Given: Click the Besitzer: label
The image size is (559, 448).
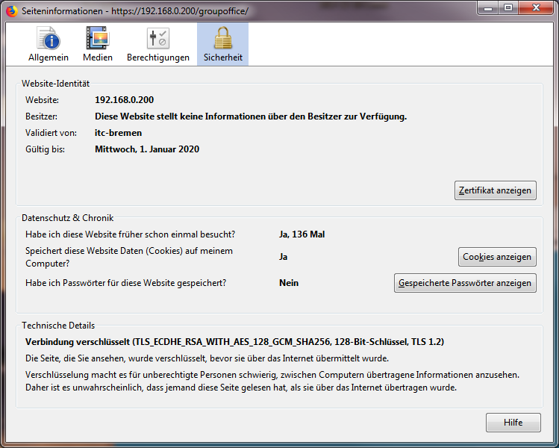Looking at the screenshot, I should click(41, 116).
